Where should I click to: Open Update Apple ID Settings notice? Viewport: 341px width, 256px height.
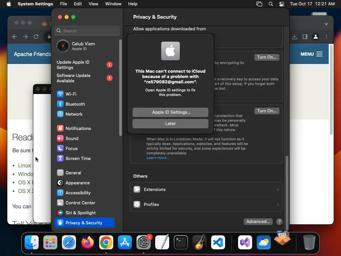[84, 65]
